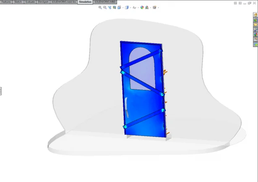
Task: Go back to the Previous View
Action: [x=109, y=8]
